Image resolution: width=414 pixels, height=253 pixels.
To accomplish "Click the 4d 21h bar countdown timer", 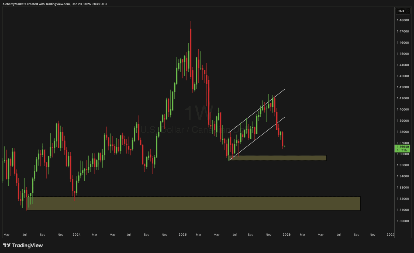I will point(402,150).
